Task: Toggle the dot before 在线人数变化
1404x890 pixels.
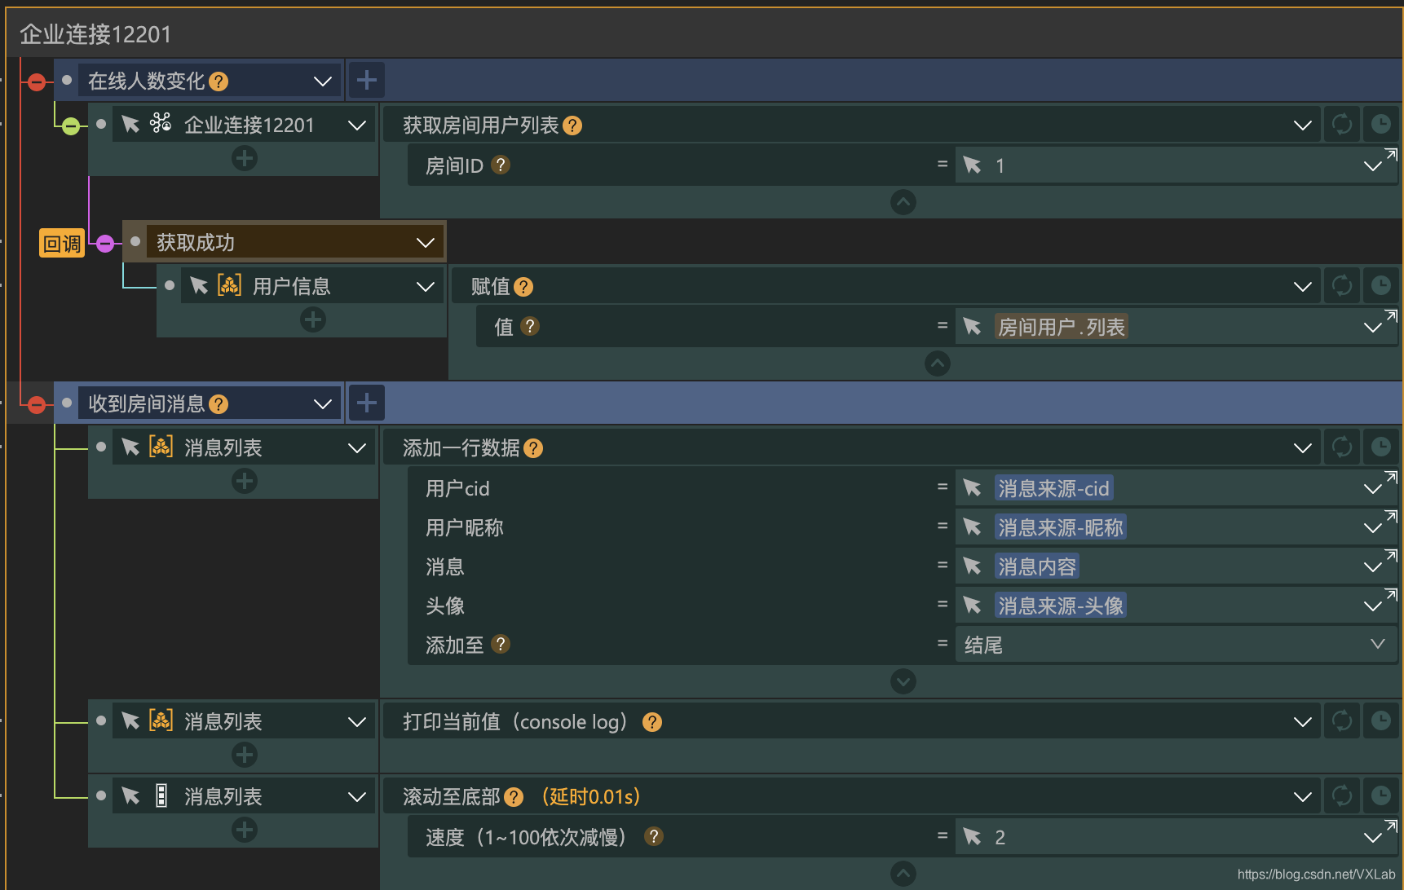Action: (67, 80)
